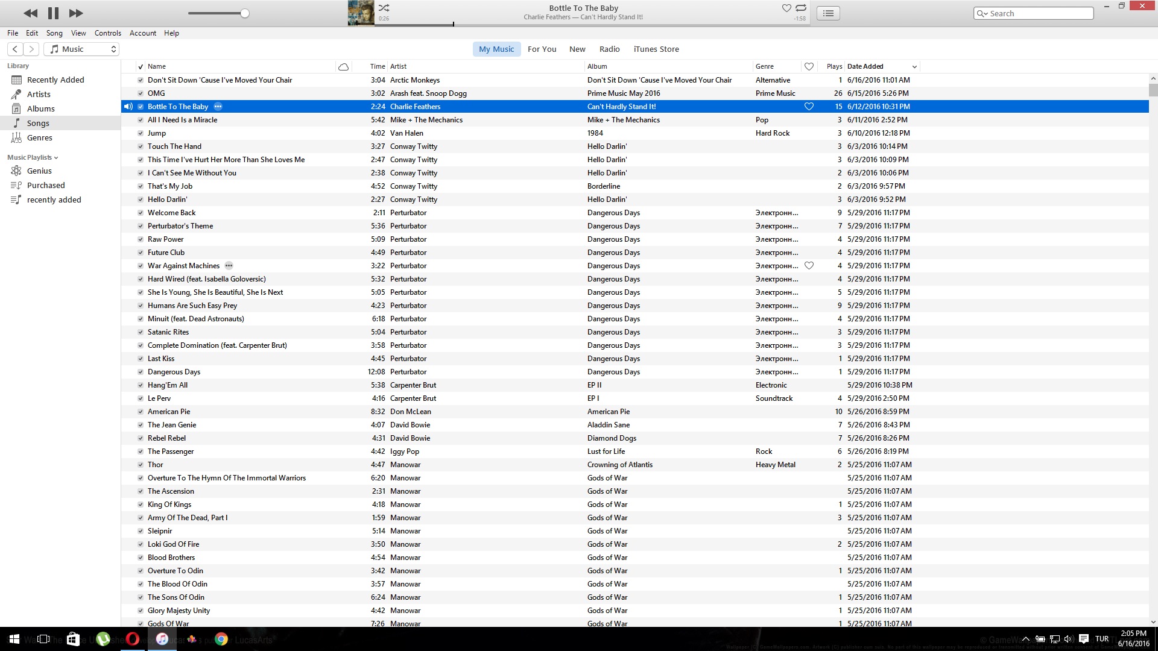Open the Windows Start menu
Screen dimensions: 1158x651
[14, 639]
